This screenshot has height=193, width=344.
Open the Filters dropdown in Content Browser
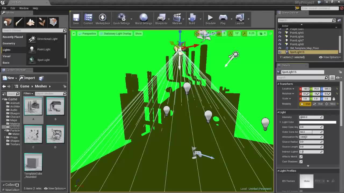(28, 94)
